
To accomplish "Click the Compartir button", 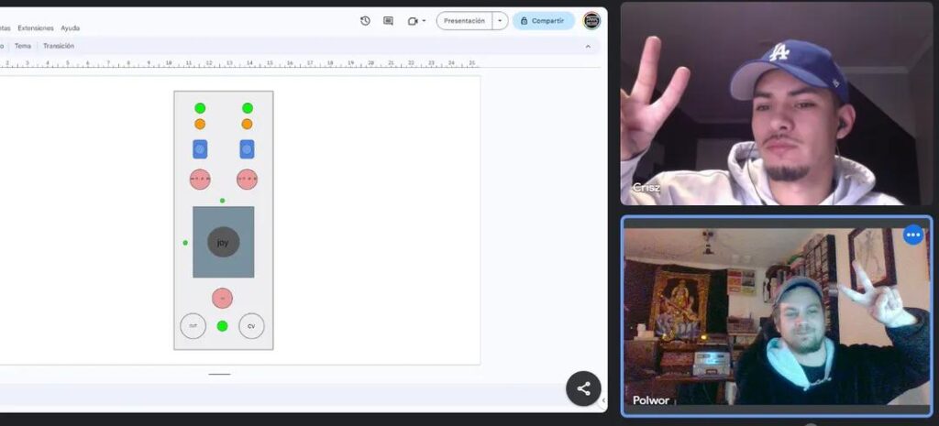I will coord(543,21).
